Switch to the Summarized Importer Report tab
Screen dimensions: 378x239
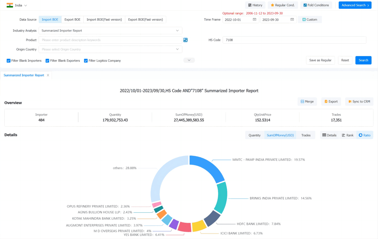[24, 75]
